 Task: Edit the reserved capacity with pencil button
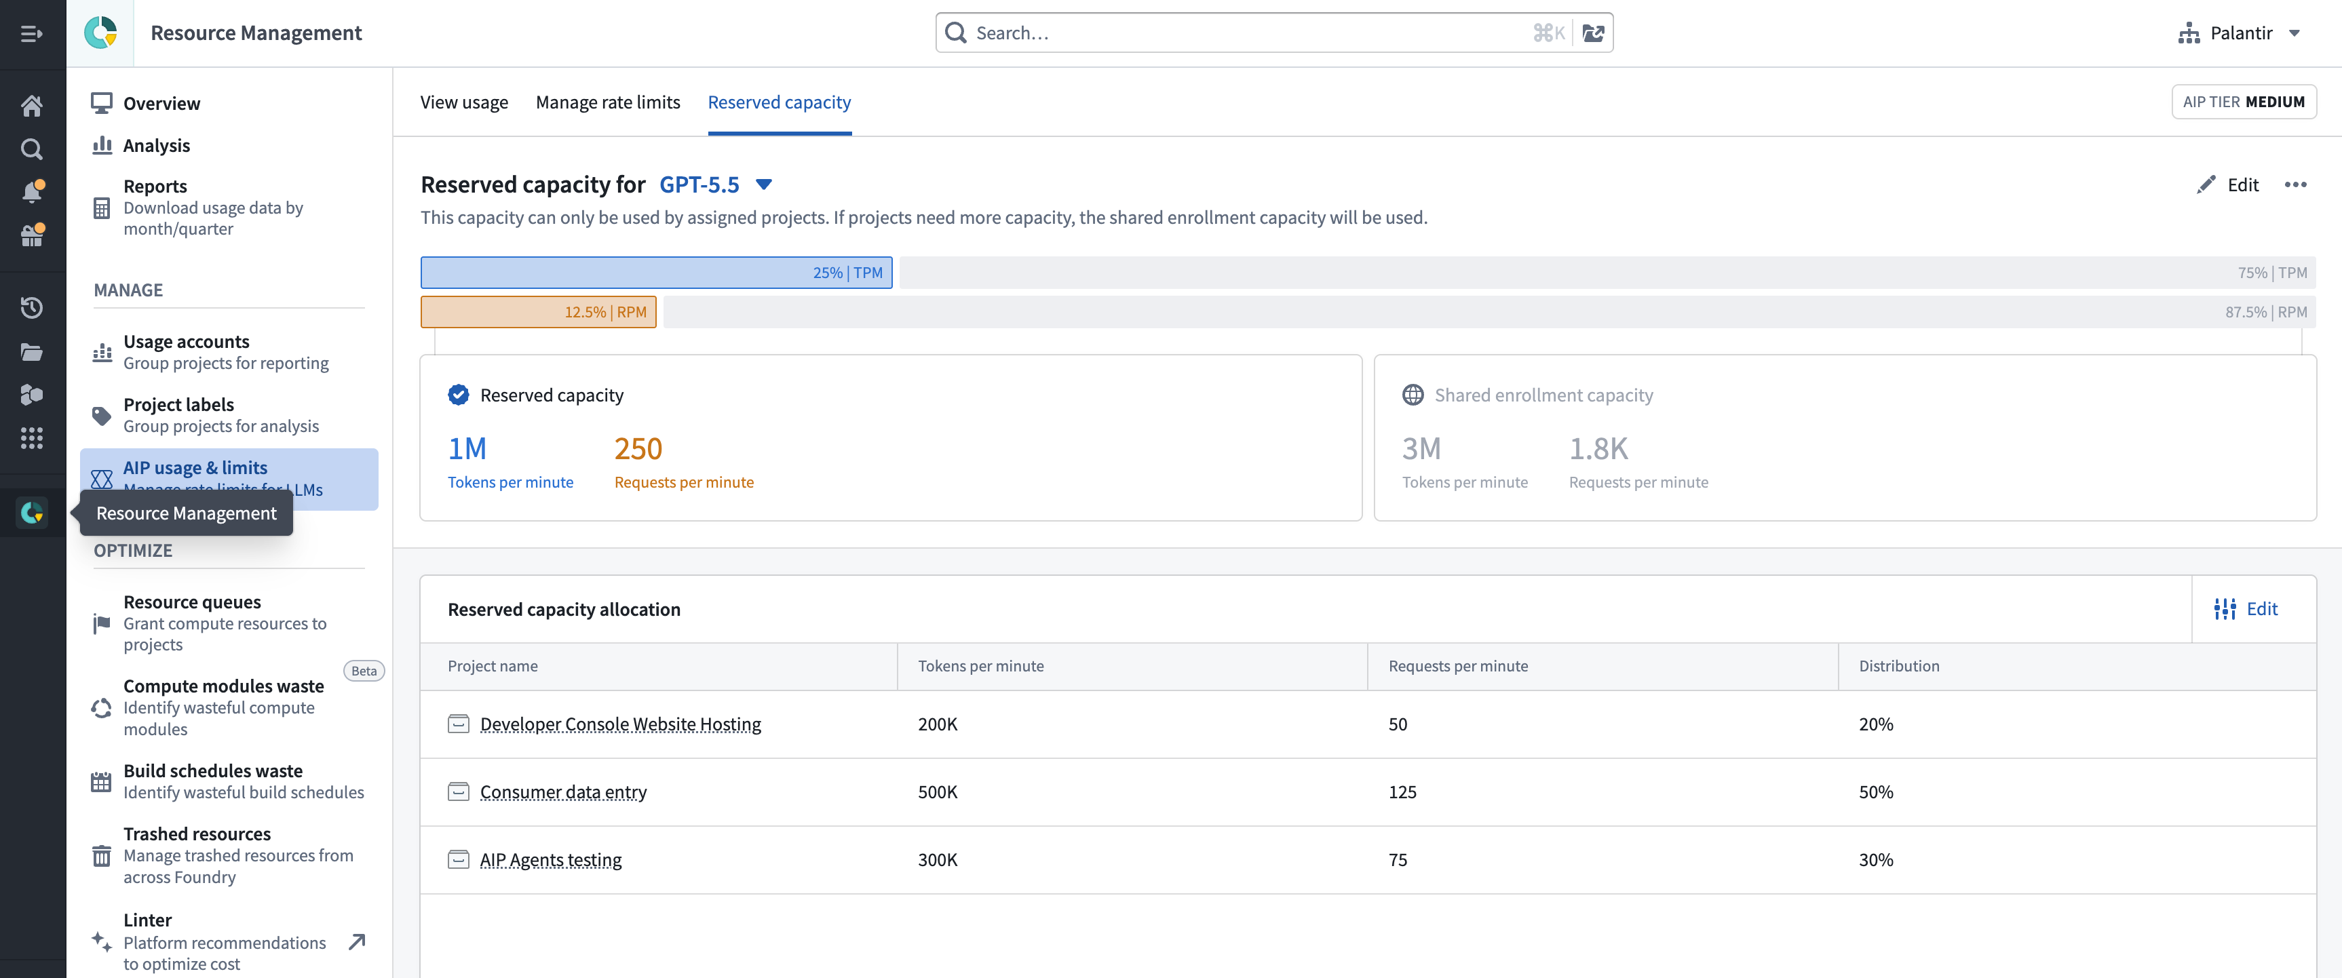click(x=2227, y=184)
